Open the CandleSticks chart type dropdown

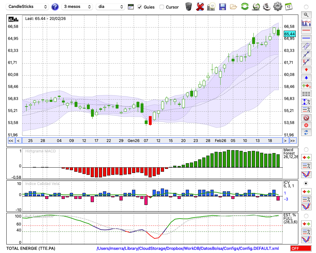(27, 7)
